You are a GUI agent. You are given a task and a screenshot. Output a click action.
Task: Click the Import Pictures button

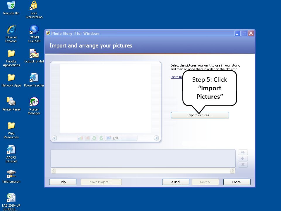pos(200,115)
